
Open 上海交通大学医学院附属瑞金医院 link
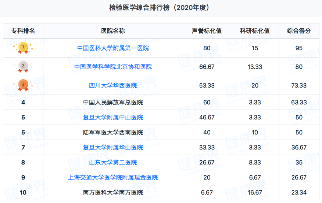click(113, 177)
